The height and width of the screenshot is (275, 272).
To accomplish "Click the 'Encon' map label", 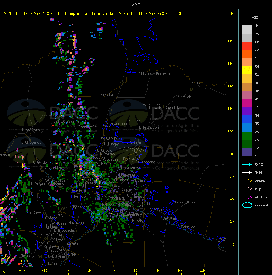I will 196,83.
